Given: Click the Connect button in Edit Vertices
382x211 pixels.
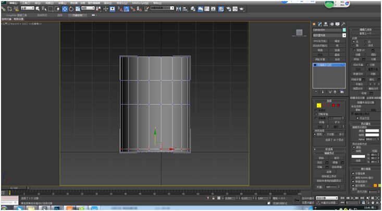Looking at the screenshot, I should coord(329,171).
